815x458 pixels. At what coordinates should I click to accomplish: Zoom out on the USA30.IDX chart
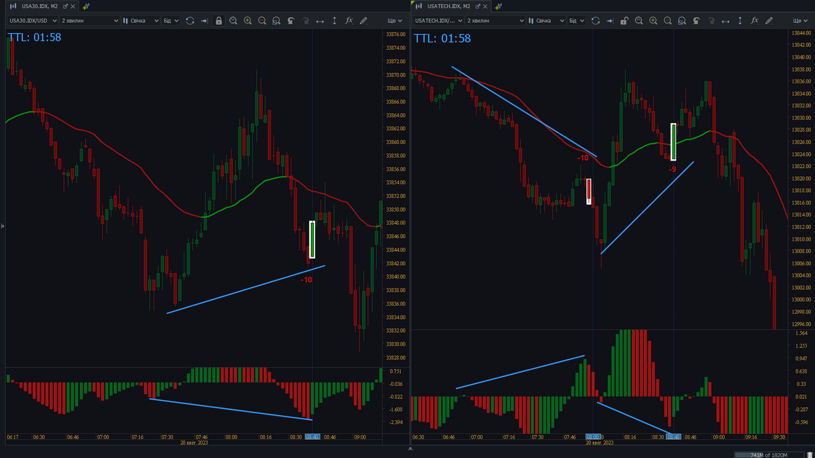[x=262, y=21]
